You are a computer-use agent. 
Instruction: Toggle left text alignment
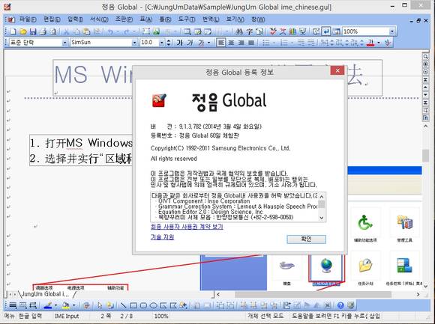(220, 43)
